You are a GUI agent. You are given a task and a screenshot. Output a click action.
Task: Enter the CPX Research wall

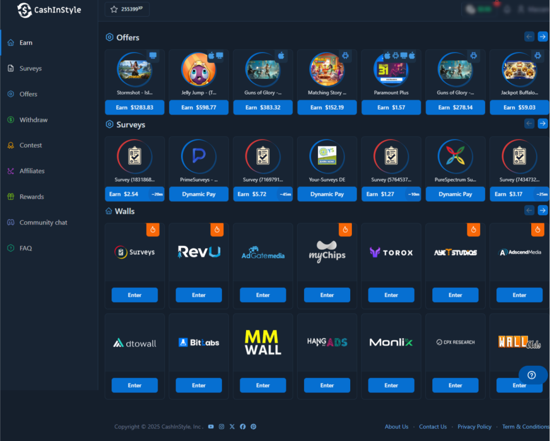tap(455, 385)
